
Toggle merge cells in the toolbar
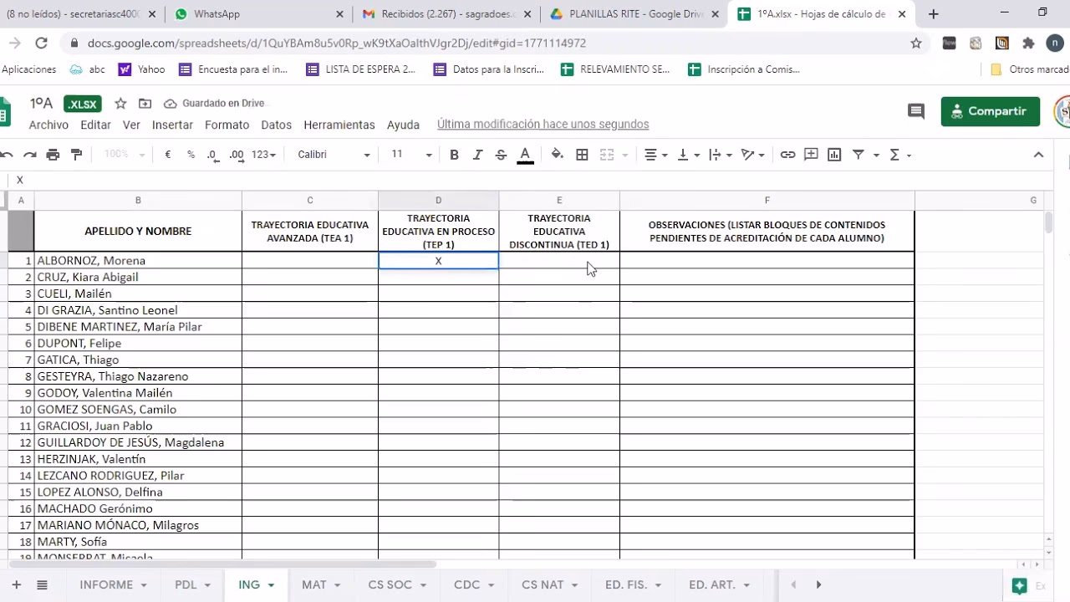point(605,155)
